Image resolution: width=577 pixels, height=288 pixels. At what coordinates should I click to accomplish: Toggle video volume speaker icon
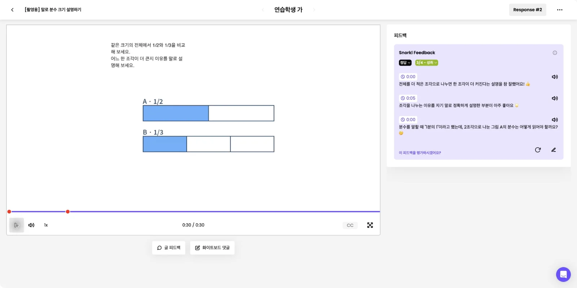point(31,225)
